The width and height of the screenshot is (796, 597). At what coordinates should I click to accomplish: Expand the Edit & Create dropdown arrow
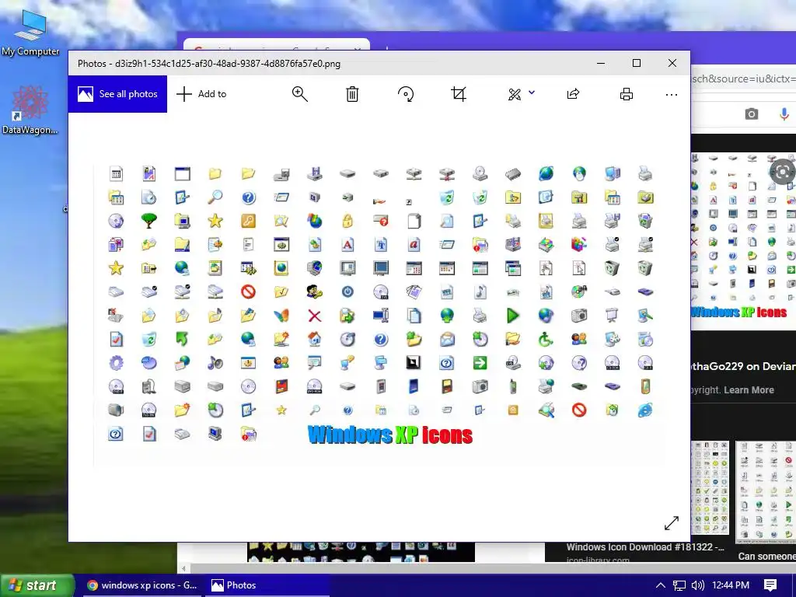coord(532,93)
